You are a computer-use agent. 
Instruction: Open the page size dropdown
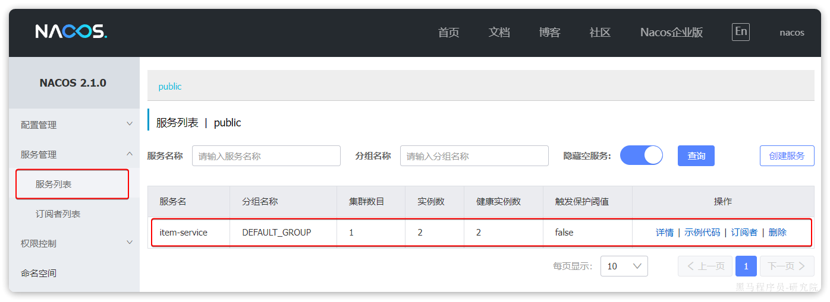624,266
